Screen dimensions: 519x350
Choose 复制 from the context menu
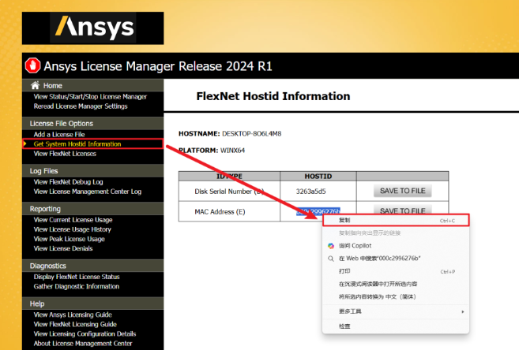click(396, 221)
